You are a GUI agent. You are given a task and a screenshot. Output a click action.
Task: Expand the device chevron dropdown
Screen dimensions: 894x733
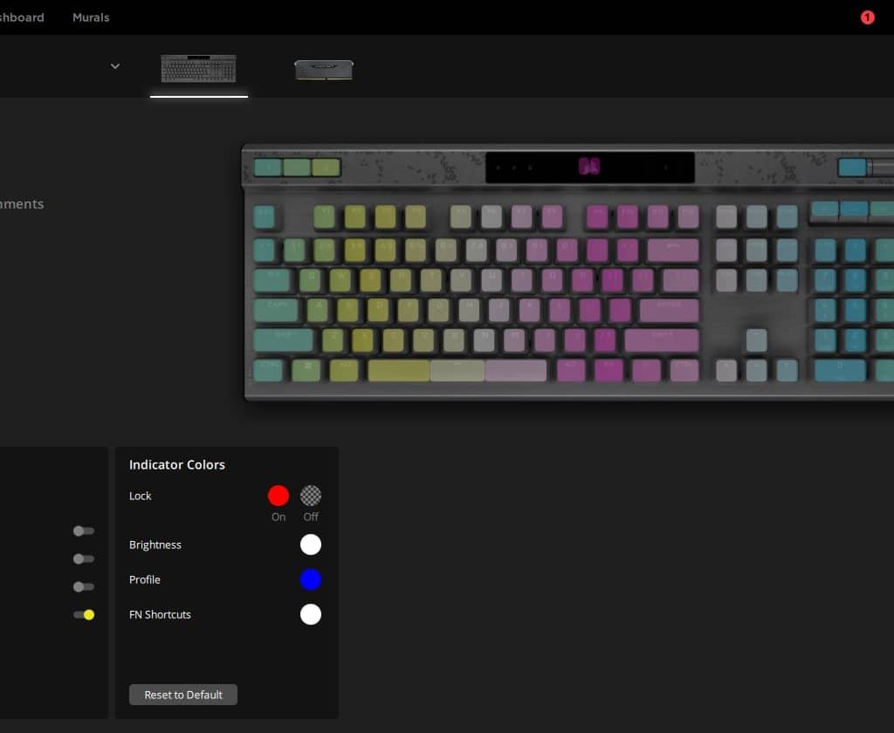pos(115,66)
